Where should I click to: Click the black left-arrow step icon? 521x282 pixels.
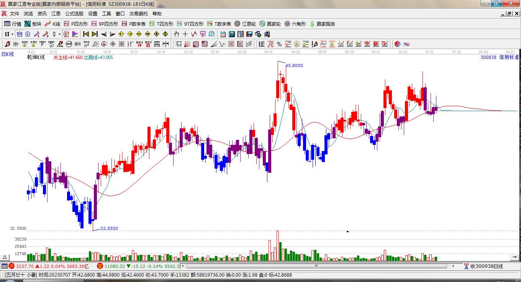pyautogui.click(x=103, y=34)
